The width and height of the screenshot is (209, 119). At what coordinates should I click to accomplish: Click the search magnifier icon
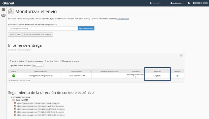pyautogui.click(x=151, y=3)
